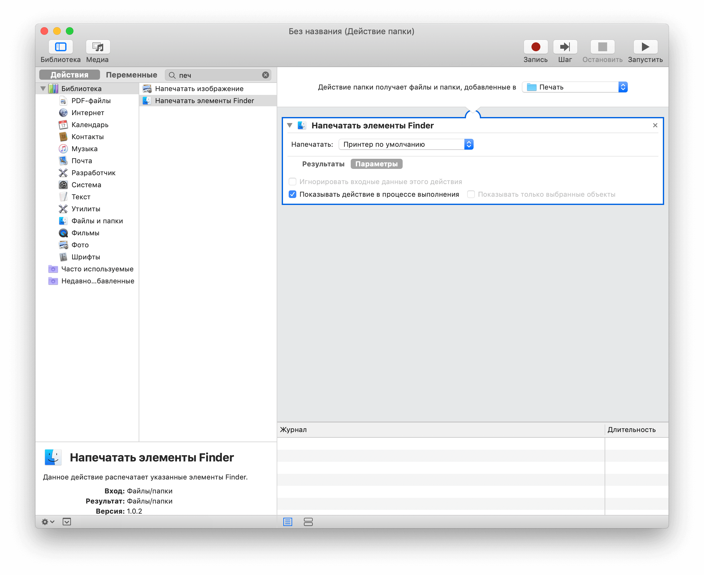704x575 pixels.
Task: Switch to the Результаты tab
Action: (x=323, y=164)
